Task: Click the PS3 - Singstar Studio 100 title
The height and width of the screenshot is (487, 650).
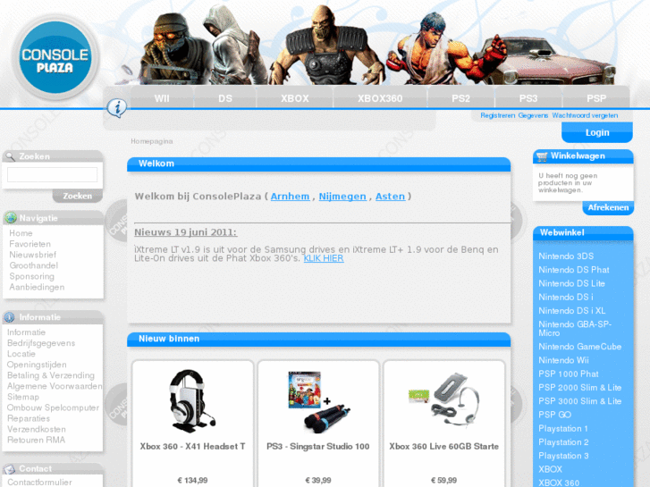Action: pos(318,447)
